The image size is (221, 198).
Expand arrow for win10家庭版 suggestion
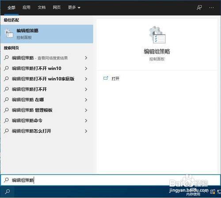[86, 79]
